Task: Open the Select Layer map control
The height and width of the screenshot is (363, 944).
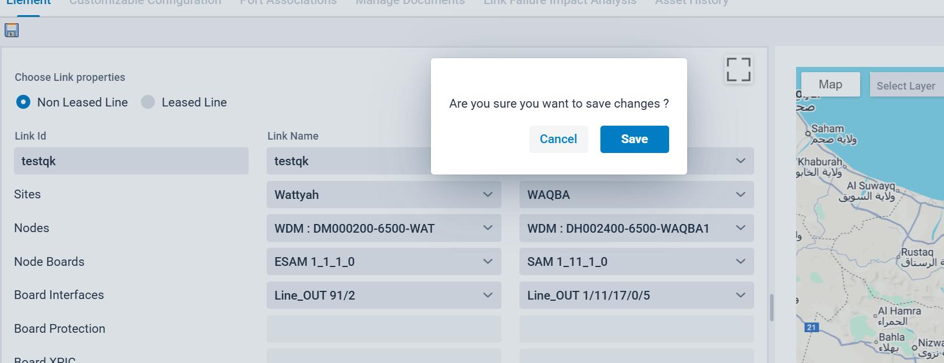Action: coord(905,86)
